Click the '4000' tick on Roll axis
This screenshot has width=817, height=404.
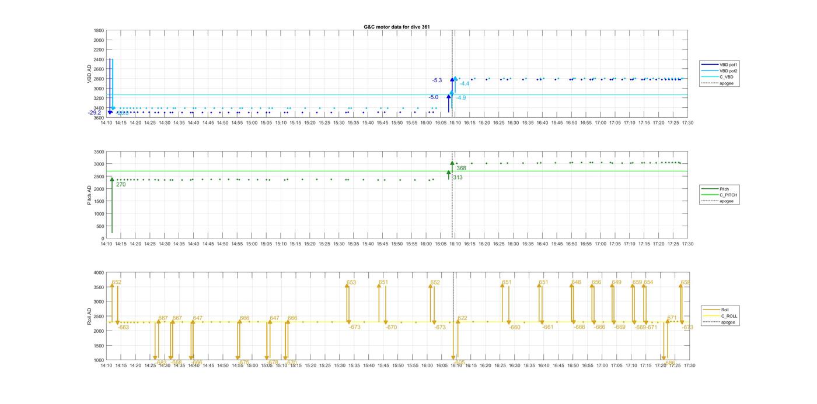point(99,272)
